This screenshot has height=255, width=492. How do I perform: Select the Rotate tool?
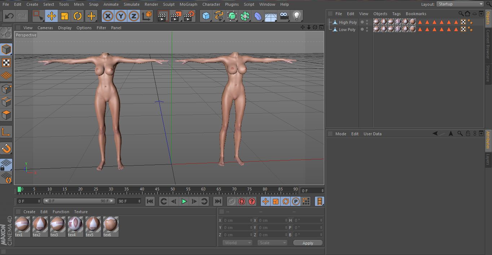(78, 16)
